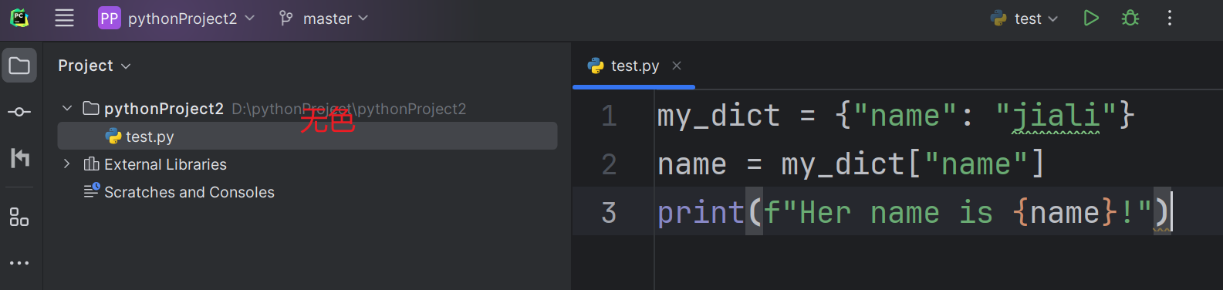
Task: Open the Project view dropdown
Action: pos(94,66)
